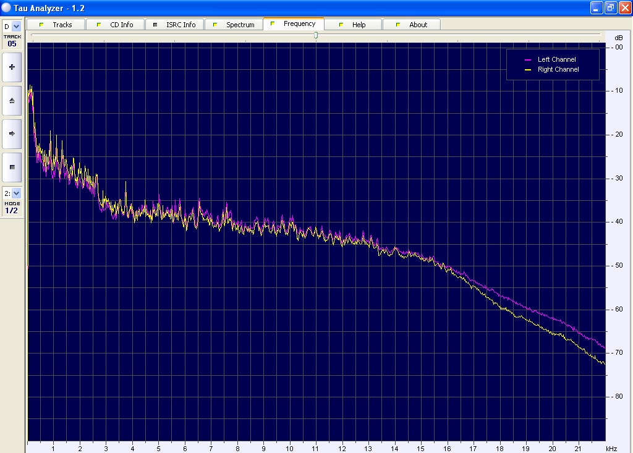Switch to the Tracks tab
Screen dimensions: 633x453
click(x=62, y=25)
